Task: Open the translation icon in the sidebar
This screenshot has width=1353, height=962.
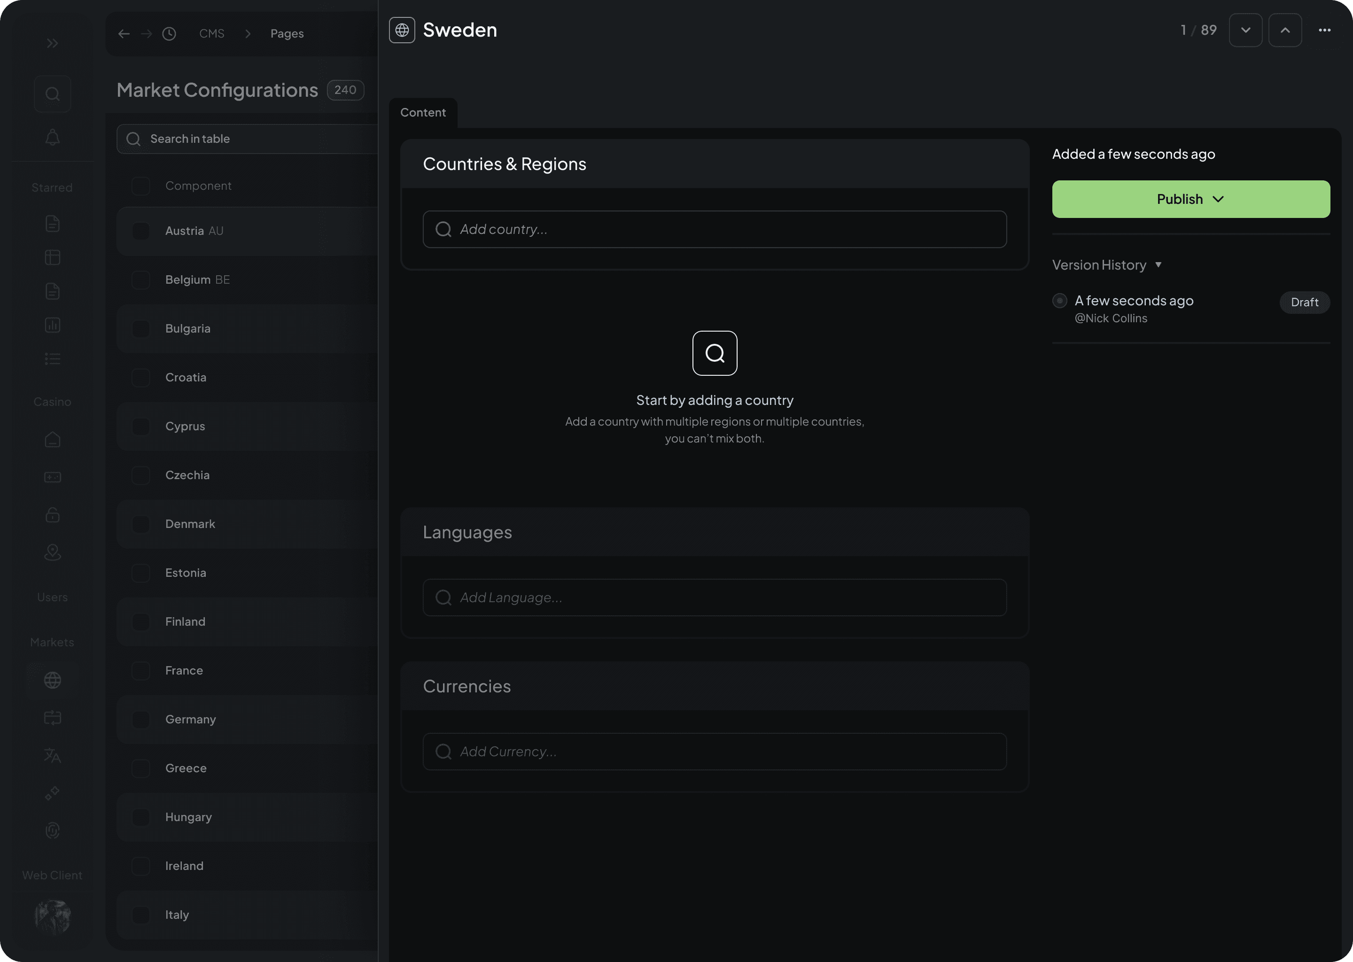Action: click(x=53, y=755)
